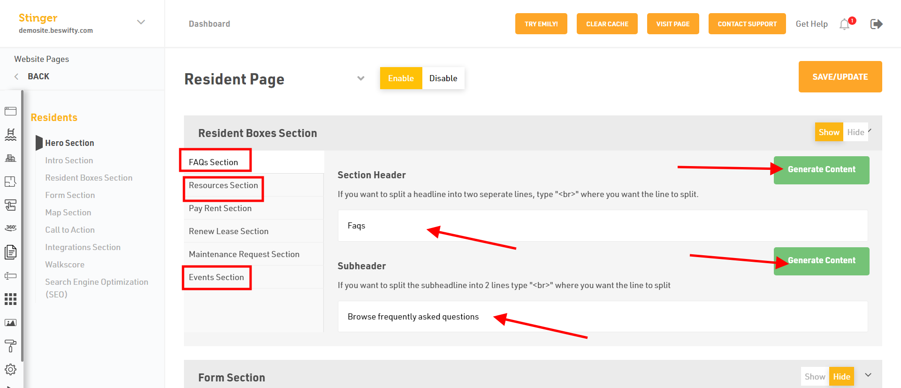Show the Form Section
This screenshot has width=901, height=388.
[x=815, y=377]
